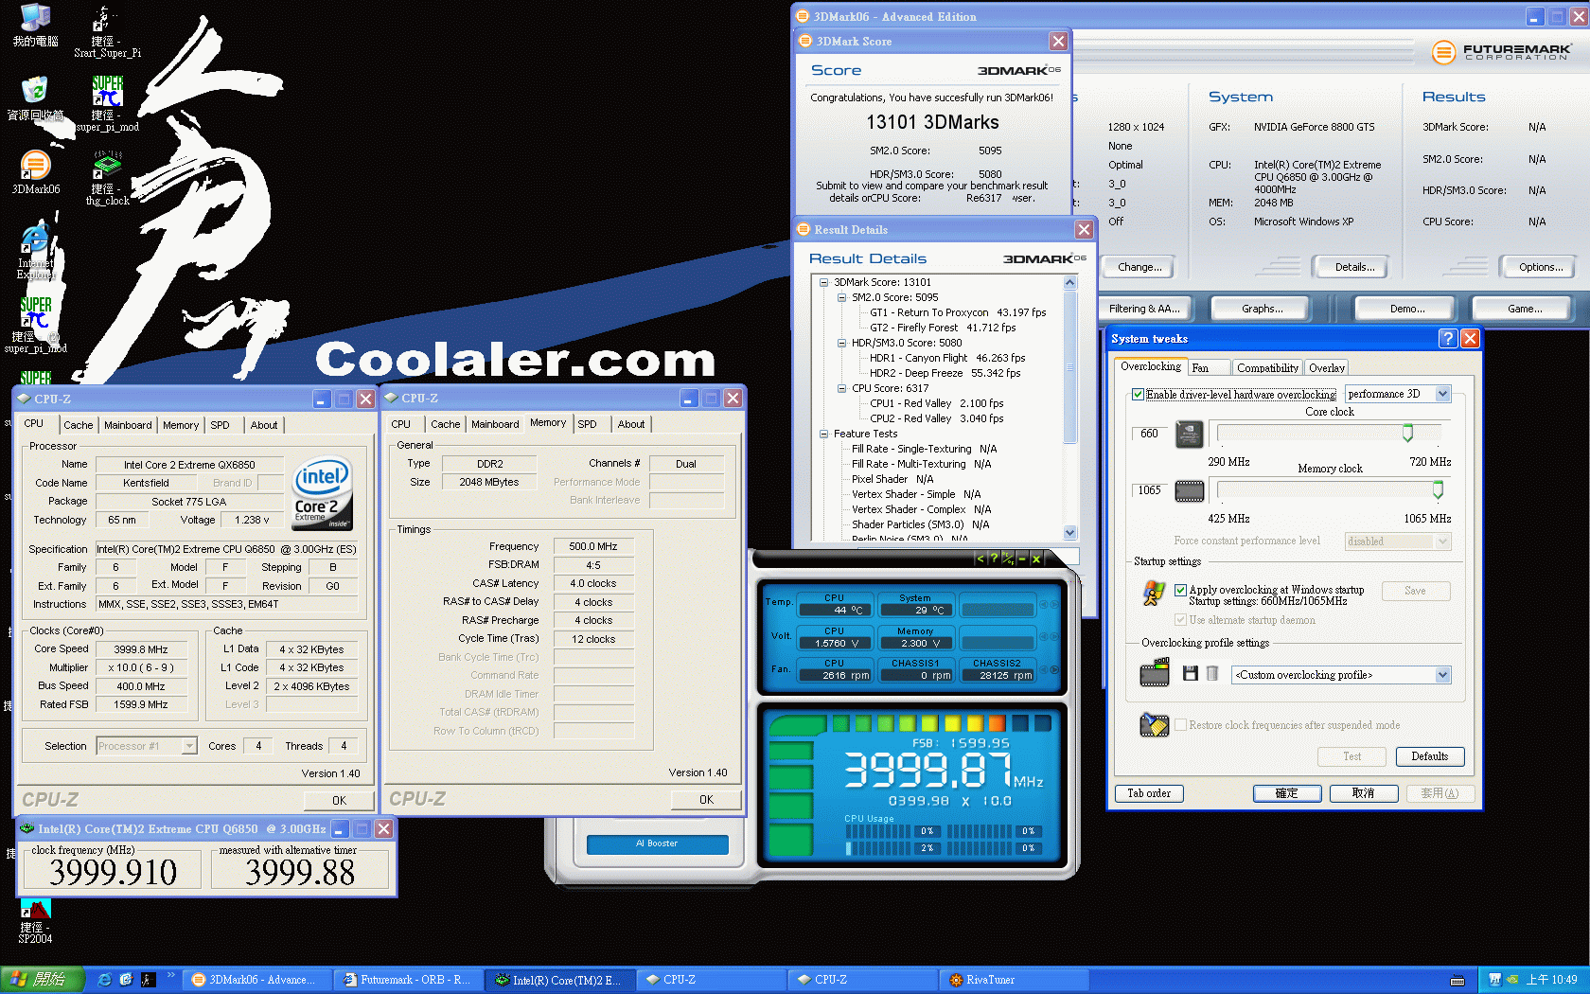
Task: Launch Start_Super_Pi desktop shortcut
Action: pyautogui.click(x=104, y=21)
